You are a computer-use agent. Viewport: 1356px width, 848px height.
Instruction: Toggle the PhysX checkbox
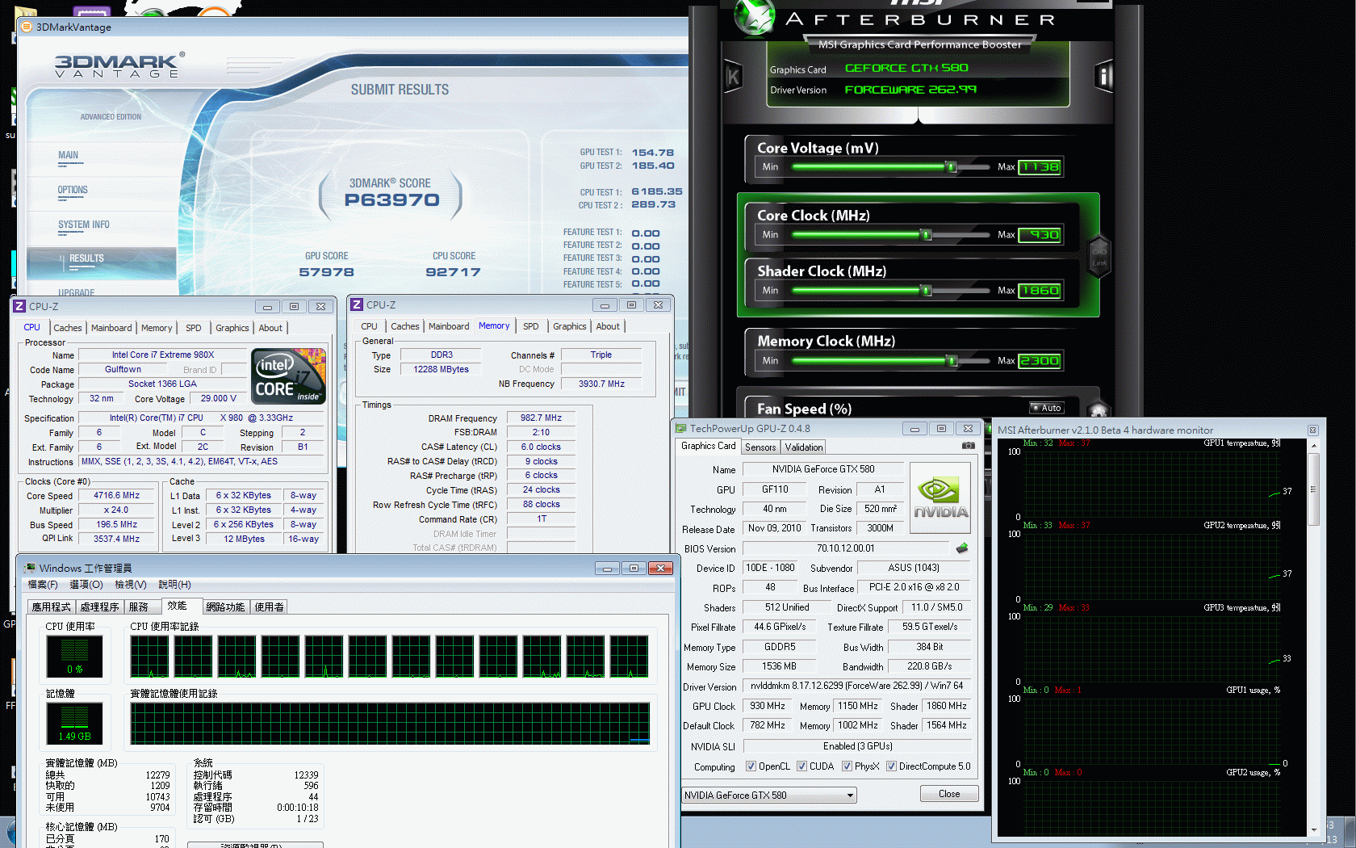pyautogui.click(x=847, y=766)
